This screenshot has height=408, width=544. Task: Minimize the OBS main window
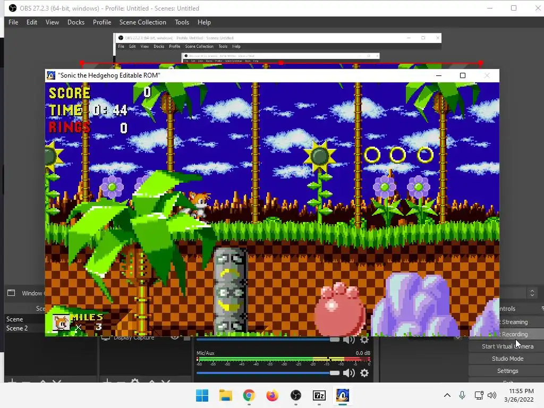(490, 8)
